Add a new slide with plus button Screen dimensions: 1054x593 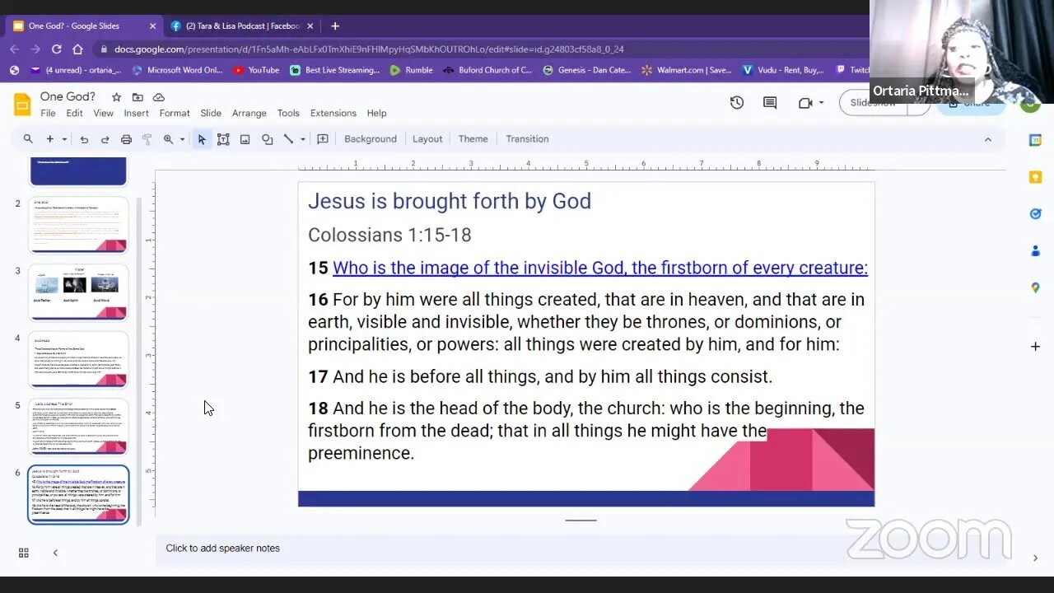[50, 139]
